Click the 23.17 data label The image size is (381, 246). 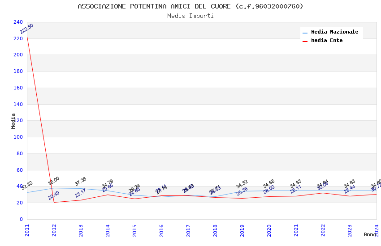coord(80,193)
